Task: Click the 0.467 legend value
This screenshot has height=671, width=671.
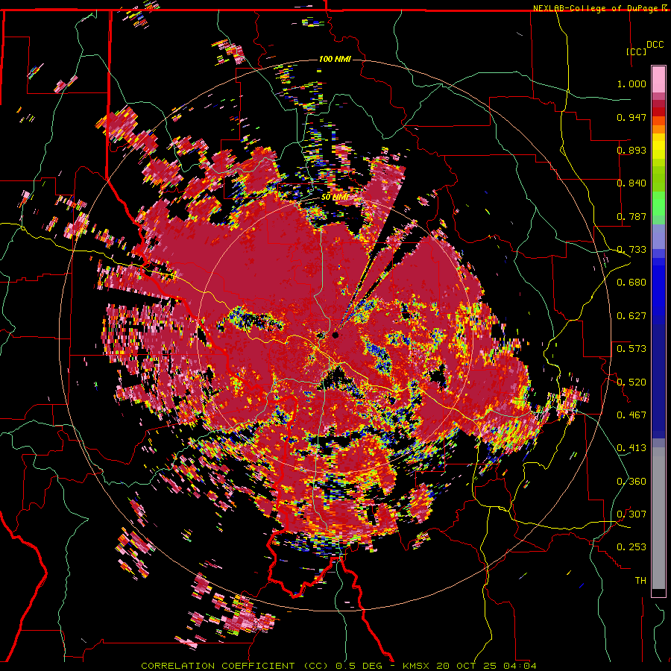Action: click(631, 415)
